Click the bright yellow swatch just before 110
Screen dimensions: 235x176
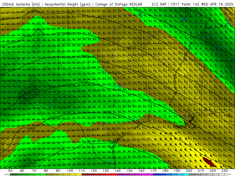point(79,175)
